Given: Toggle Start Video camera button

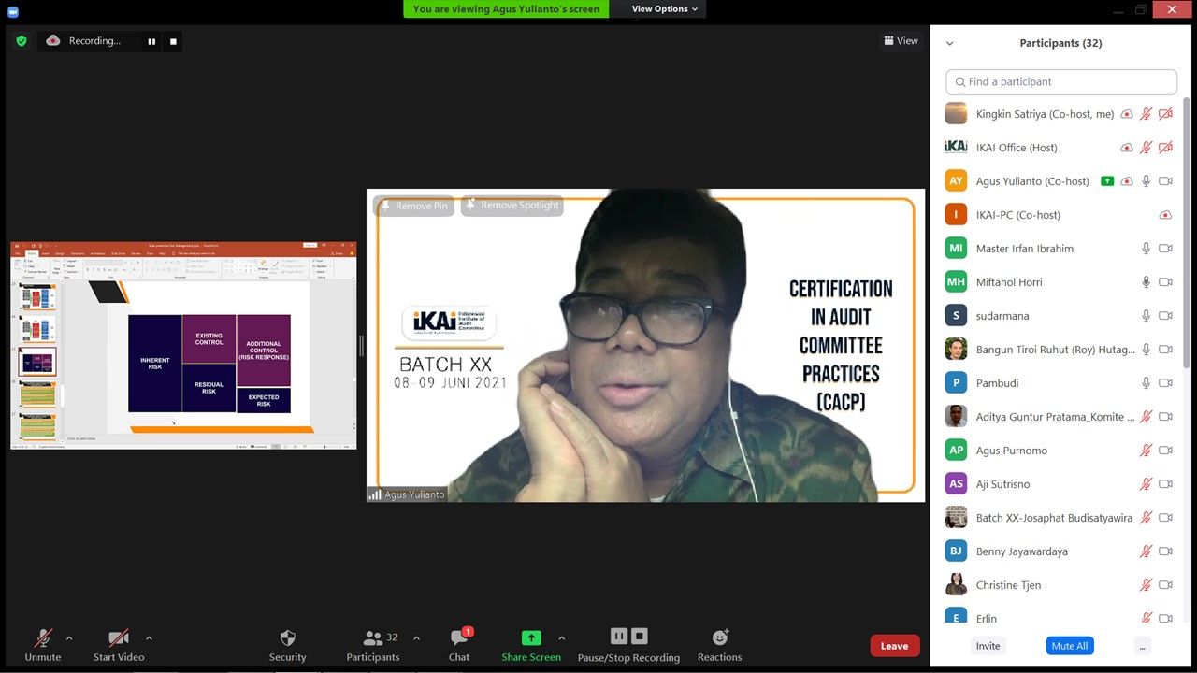Looking at the screenshot, I should click(119, 644).
